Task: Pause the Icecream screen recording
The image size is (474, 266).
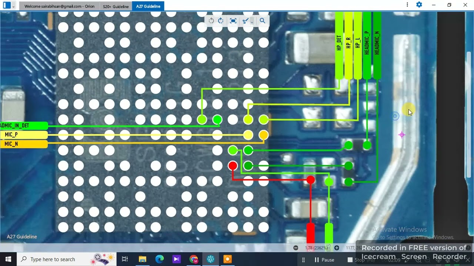Action: [x=324, y=260]
